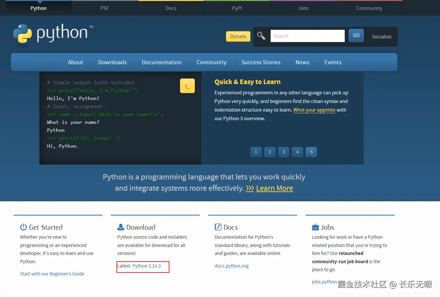Open the Python 3.14.3 download link
This screenshot has height=297, width=440.
[x=147, y=266]
